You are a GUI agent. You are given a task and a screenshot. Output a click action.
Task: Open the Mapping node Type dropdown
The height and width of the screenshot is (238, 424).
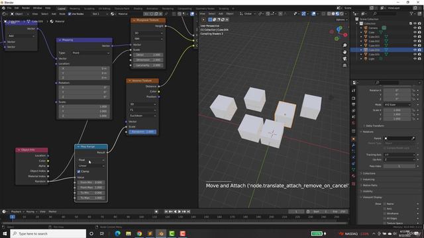[x=91, y=53]
